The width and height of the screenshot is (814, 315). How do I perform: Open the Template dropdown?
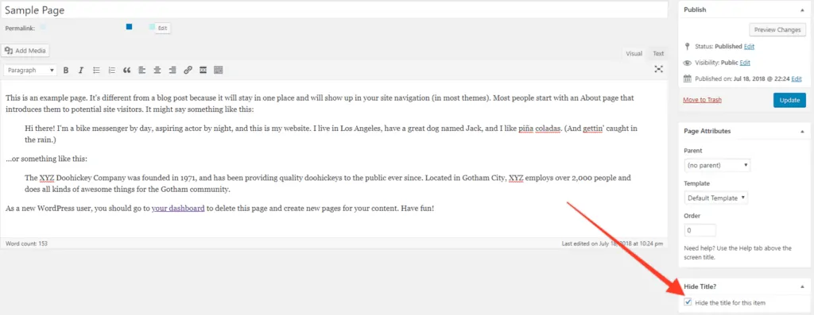[716, 198]
